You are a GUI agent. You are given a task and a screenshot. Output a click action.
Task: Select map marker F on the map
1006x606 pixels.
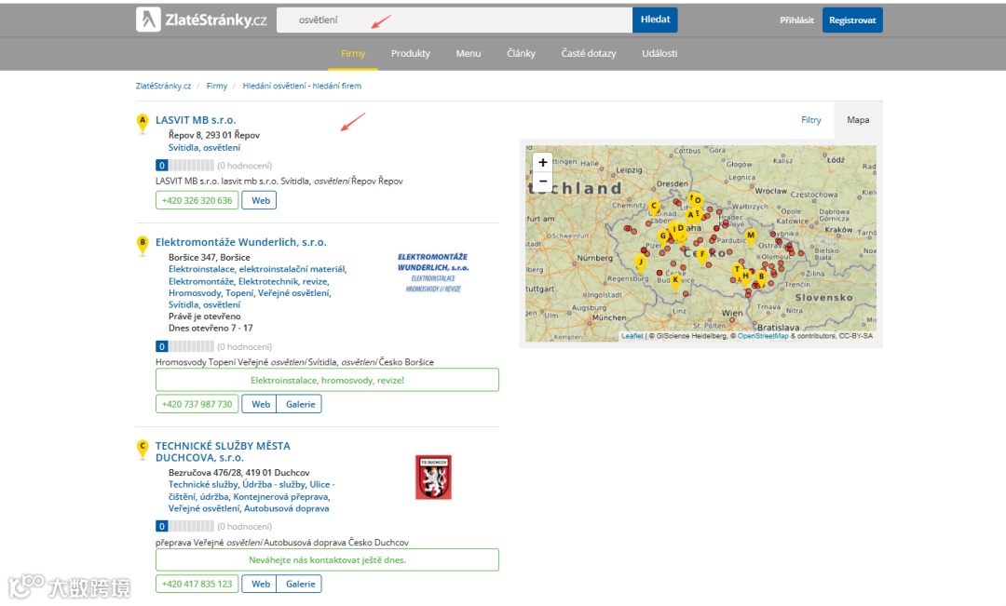[x=702, y=255]
